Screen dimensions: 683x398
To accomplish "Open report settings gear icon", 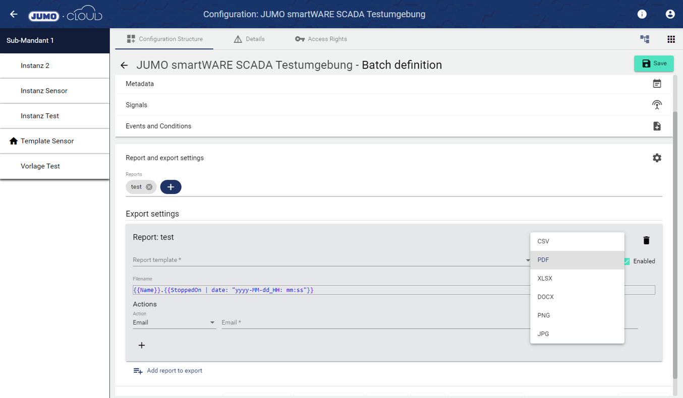I will click(x=657, y=158).
